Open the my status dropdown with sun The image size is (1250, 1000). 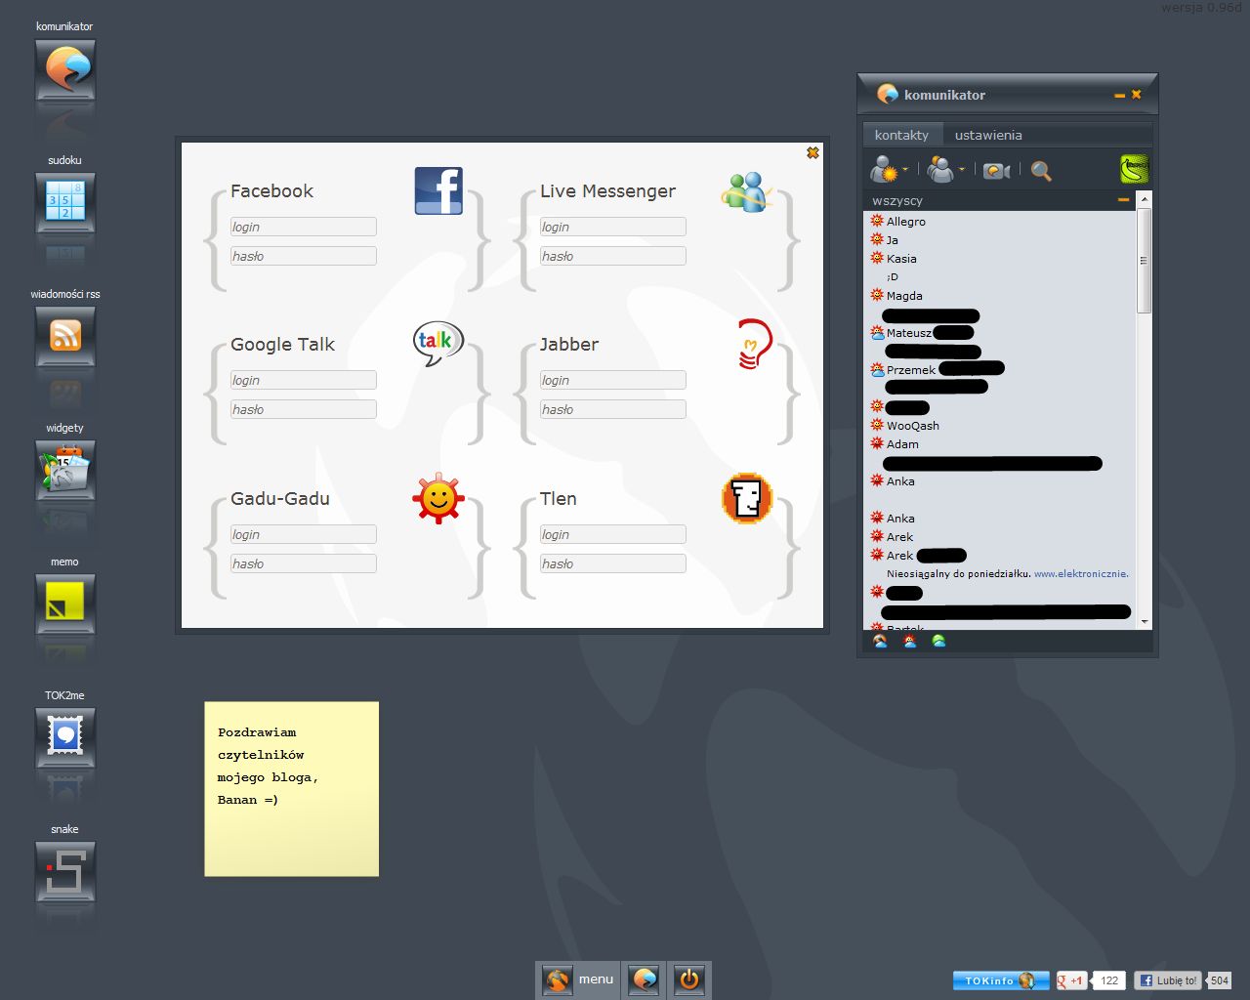(889, 170)
